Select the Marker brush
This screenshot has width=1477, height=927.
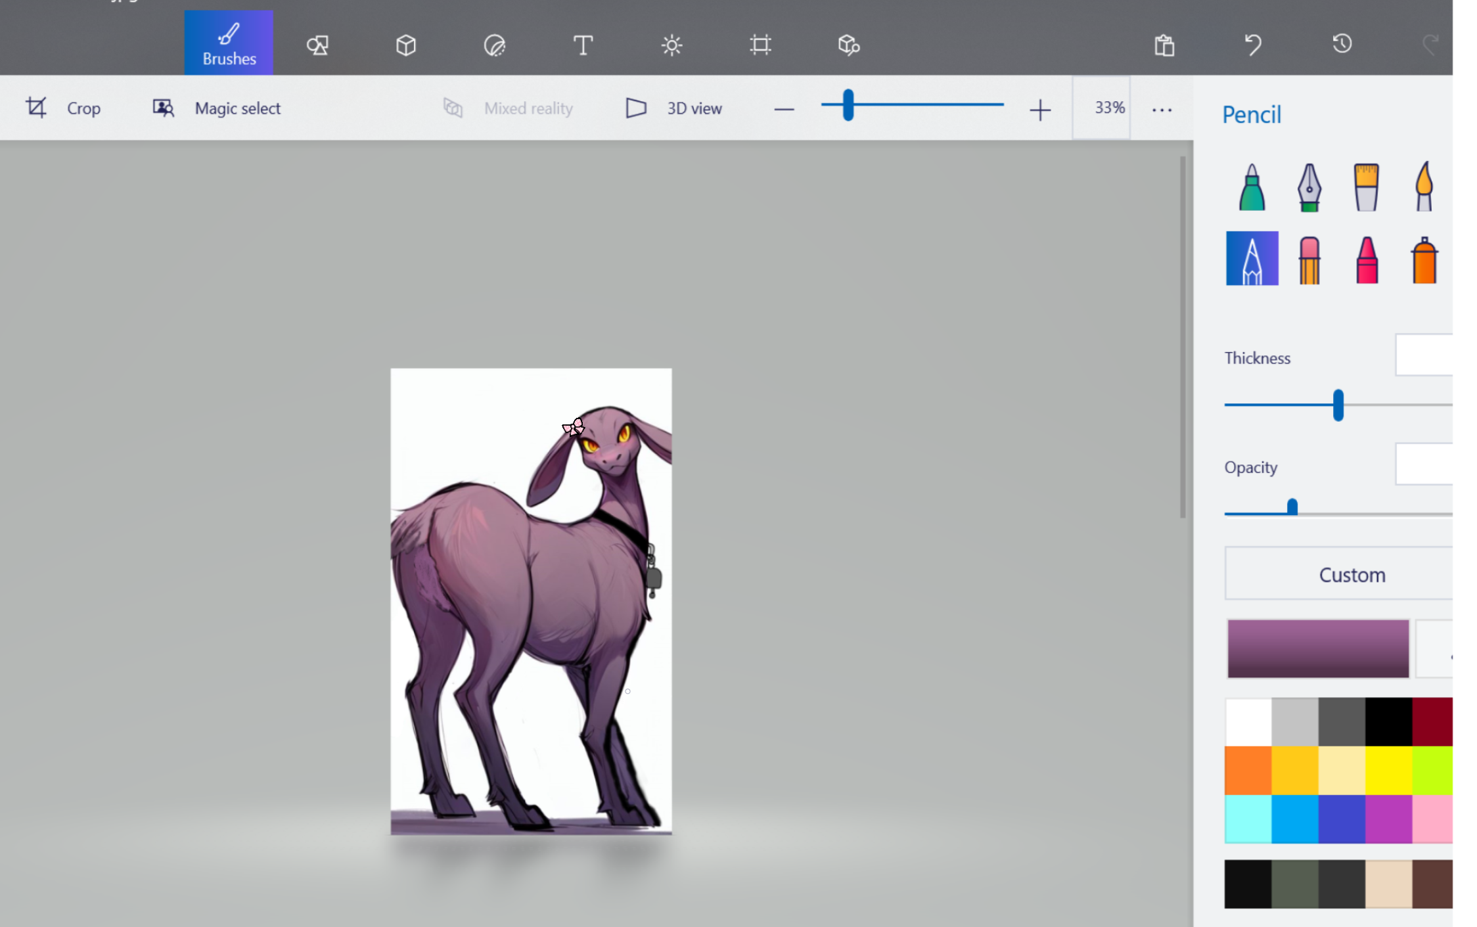tap(1252, 187)
